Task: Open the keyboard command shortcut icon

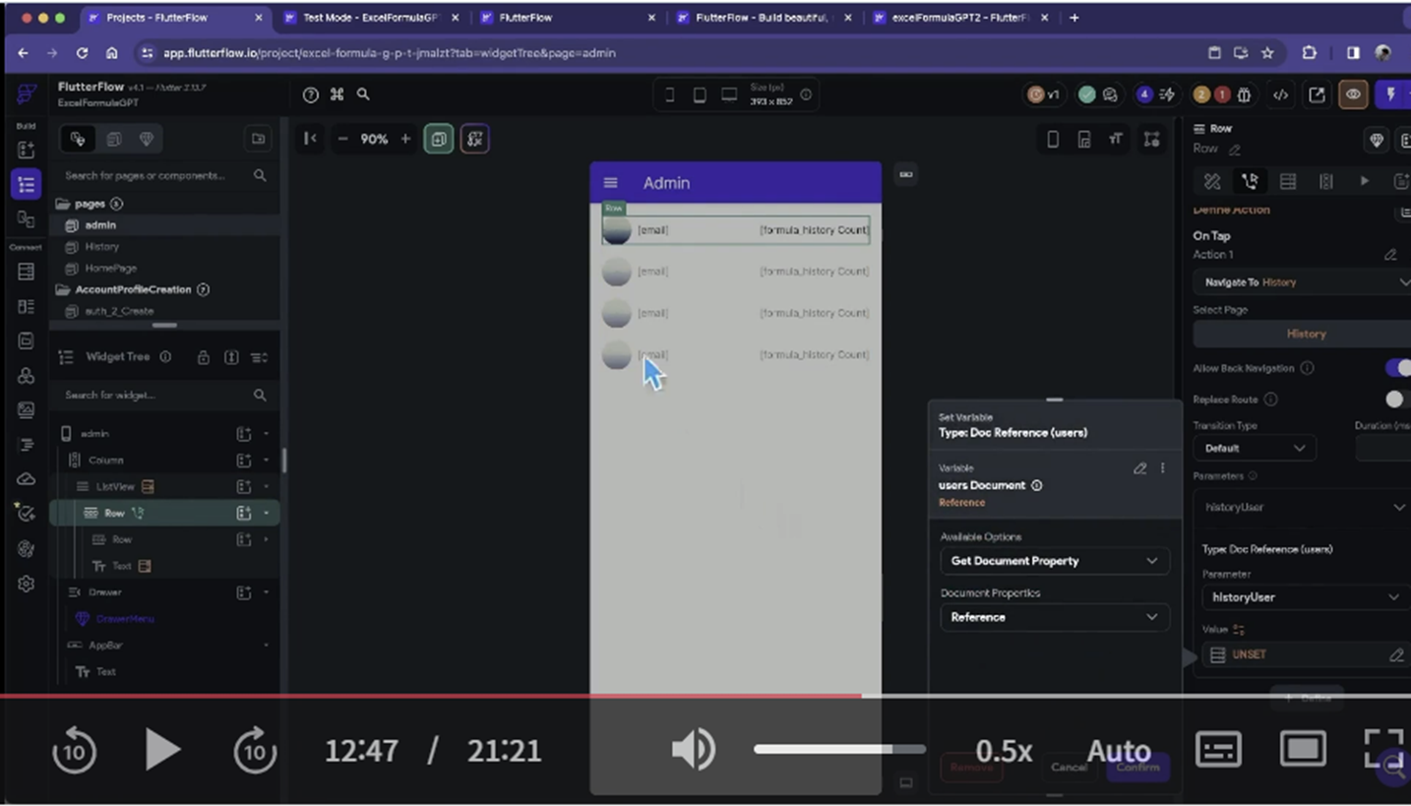Action: coord(337,94)
